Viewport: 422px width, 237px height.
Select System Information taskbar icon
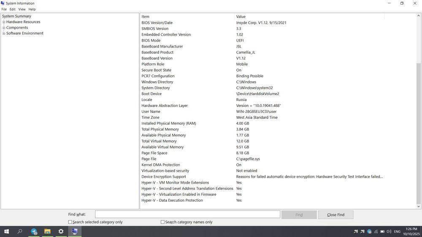point(75,231)
